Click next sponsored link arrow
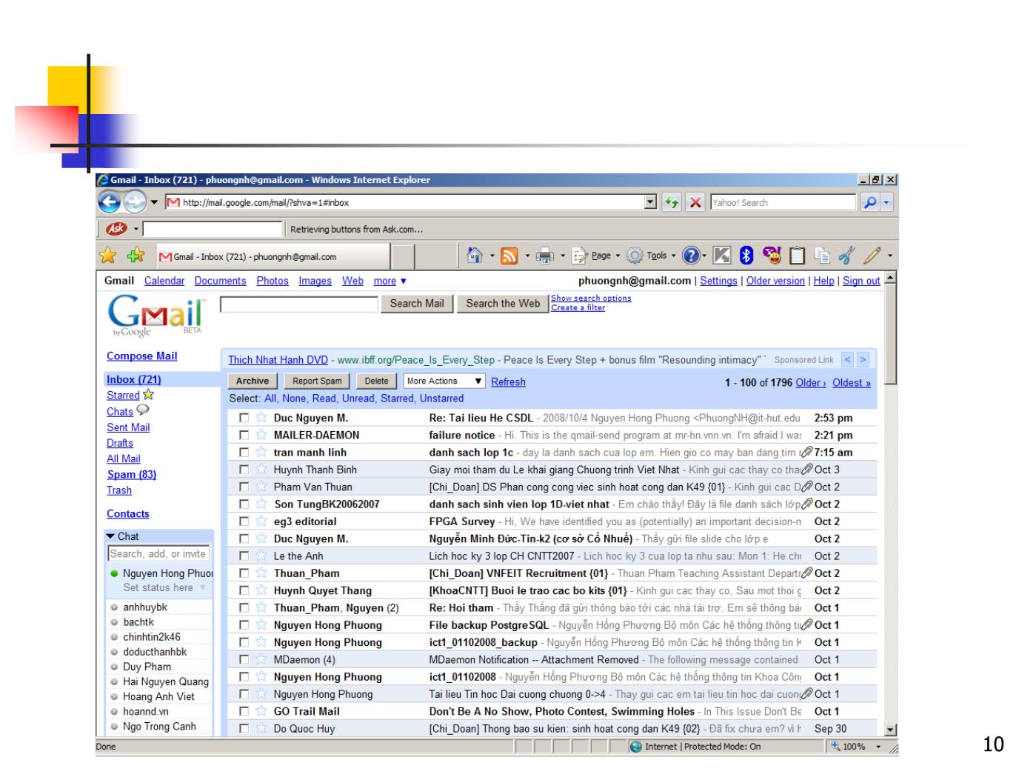This screenshot has width=1036, height=777. [x=863, y=360]
